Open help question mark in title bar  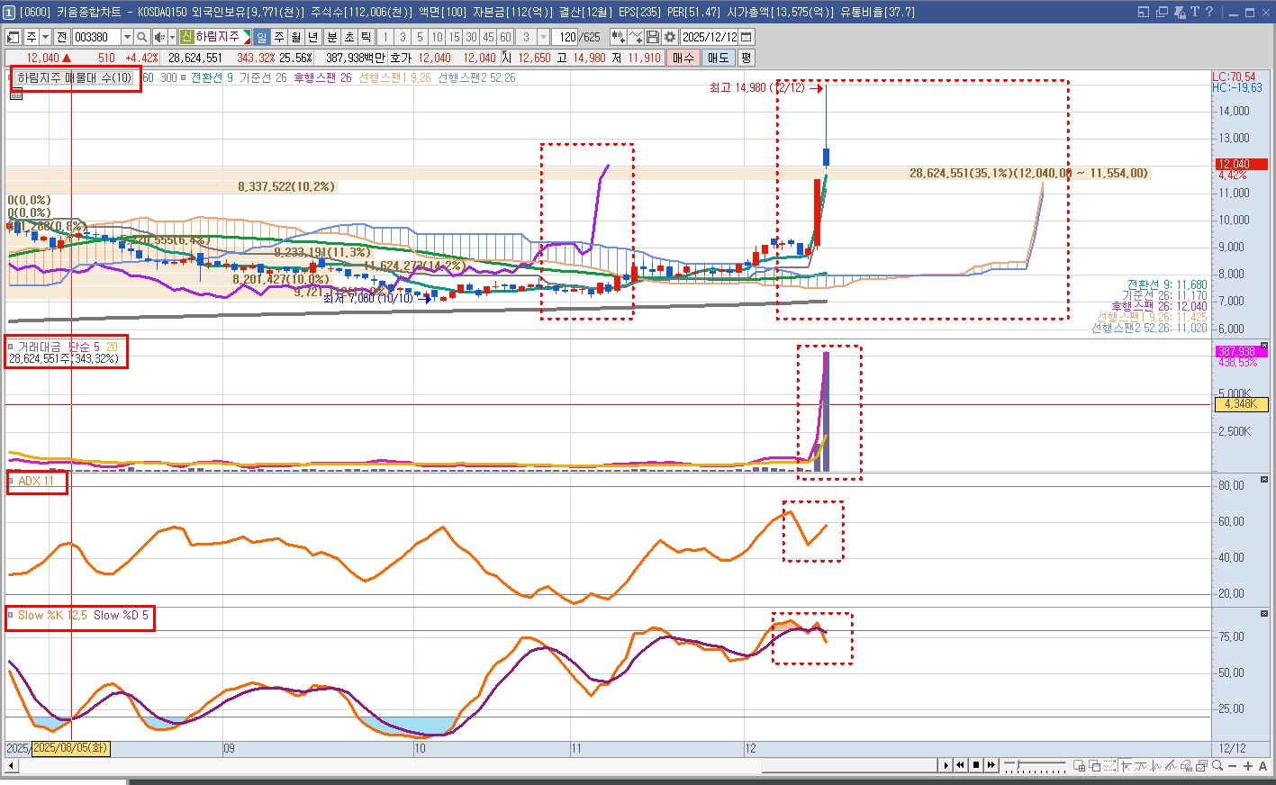(x=1209, y=12)
